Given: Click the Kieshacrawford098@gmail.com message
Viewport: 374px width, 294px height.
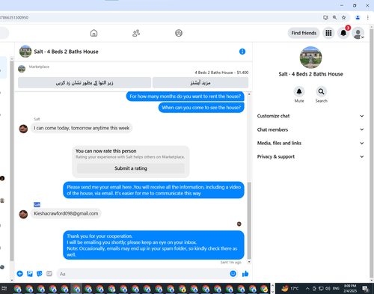Looking at the screenshot, I should 66,213.
